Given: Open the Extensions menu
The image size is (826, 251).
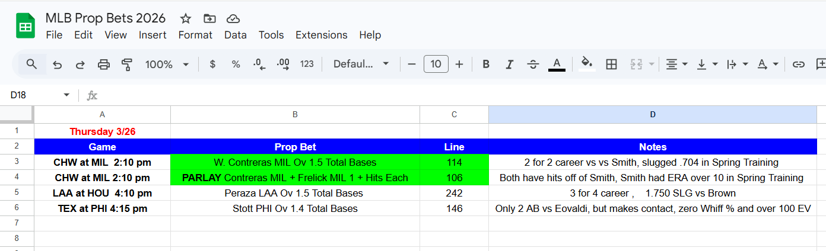Looking at the screenshot, I should [x=321, y=35].
